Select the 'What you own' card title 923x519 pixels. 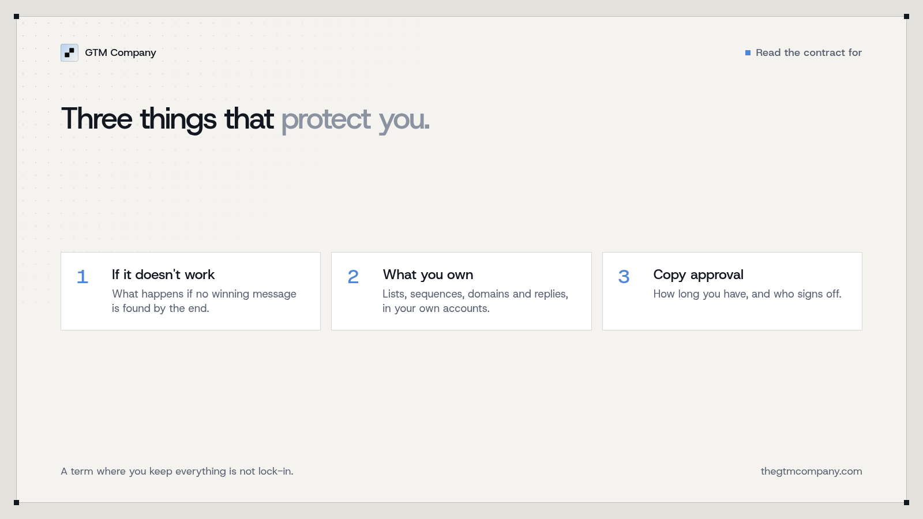(428, 274)
